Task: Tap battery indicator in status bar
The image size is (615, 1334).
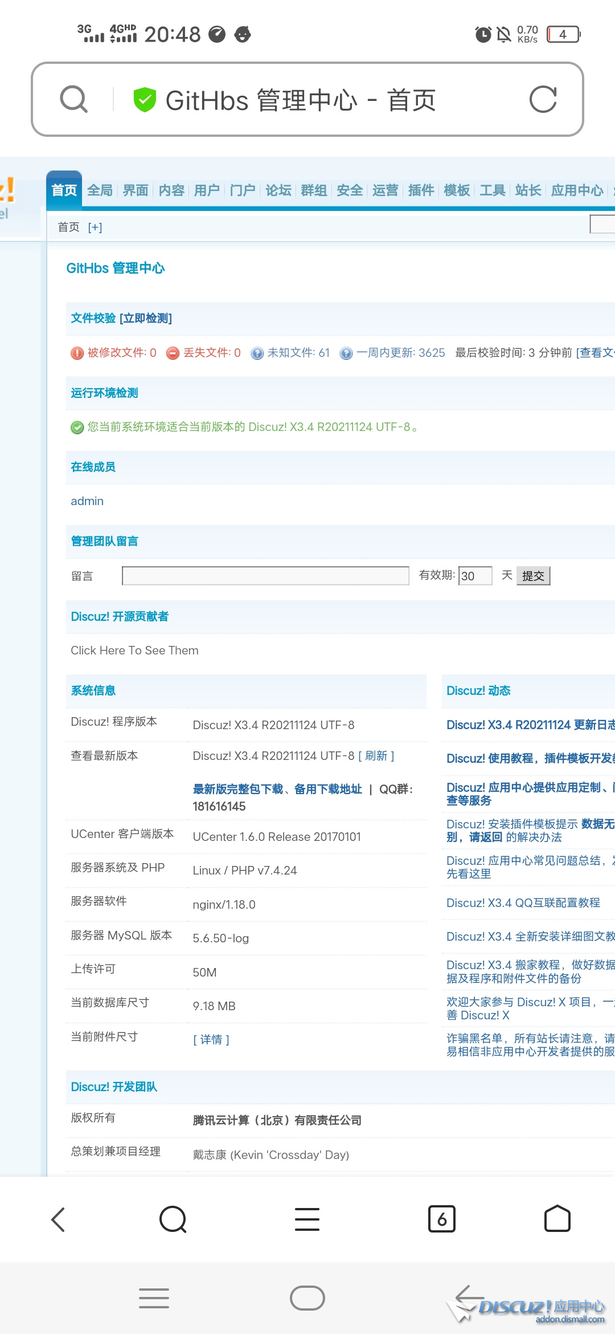Action: pos(563,34)
